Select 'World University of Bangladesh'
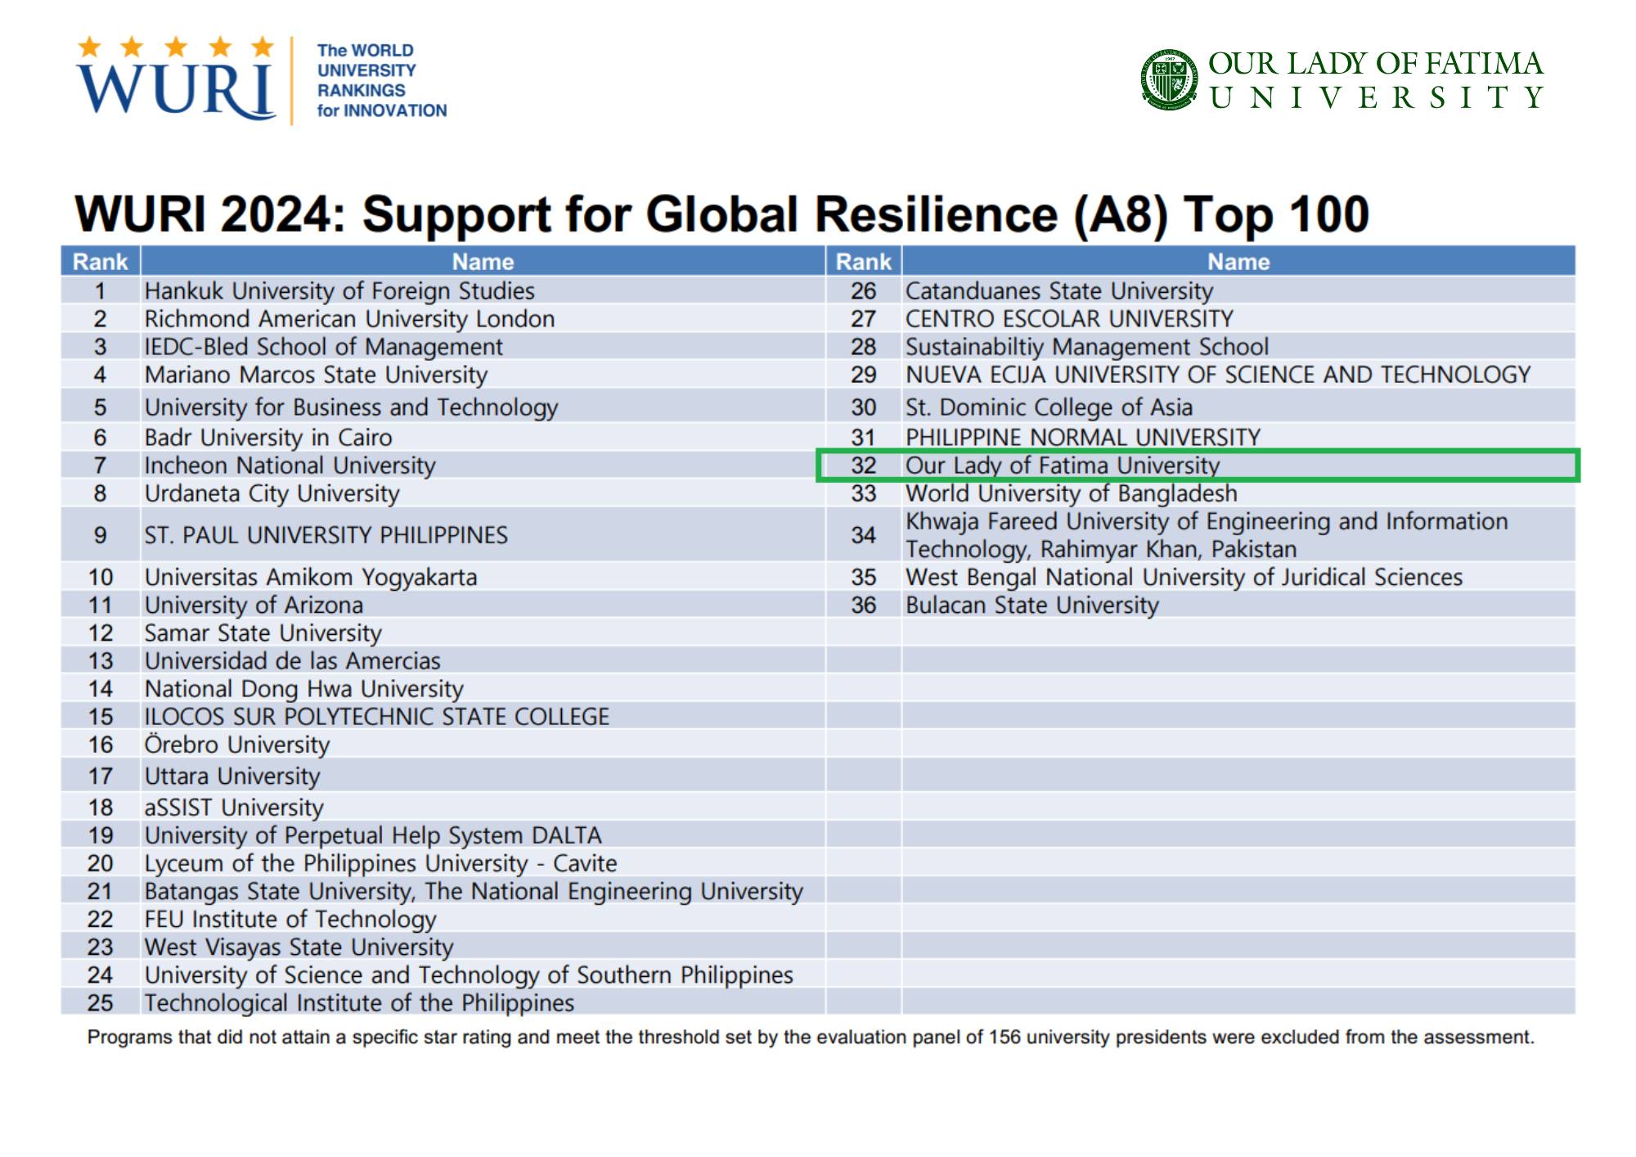This screenshot has width=1636, height=1157. [1071, 493]
